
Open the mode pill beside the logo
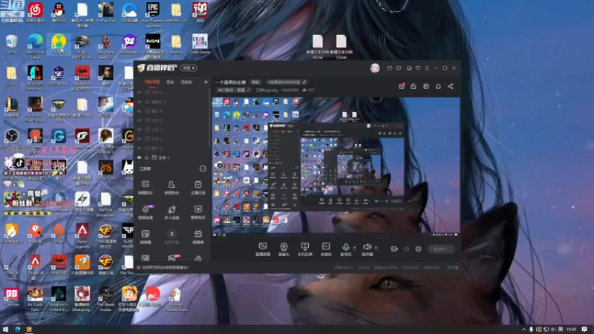pos(189,68)
